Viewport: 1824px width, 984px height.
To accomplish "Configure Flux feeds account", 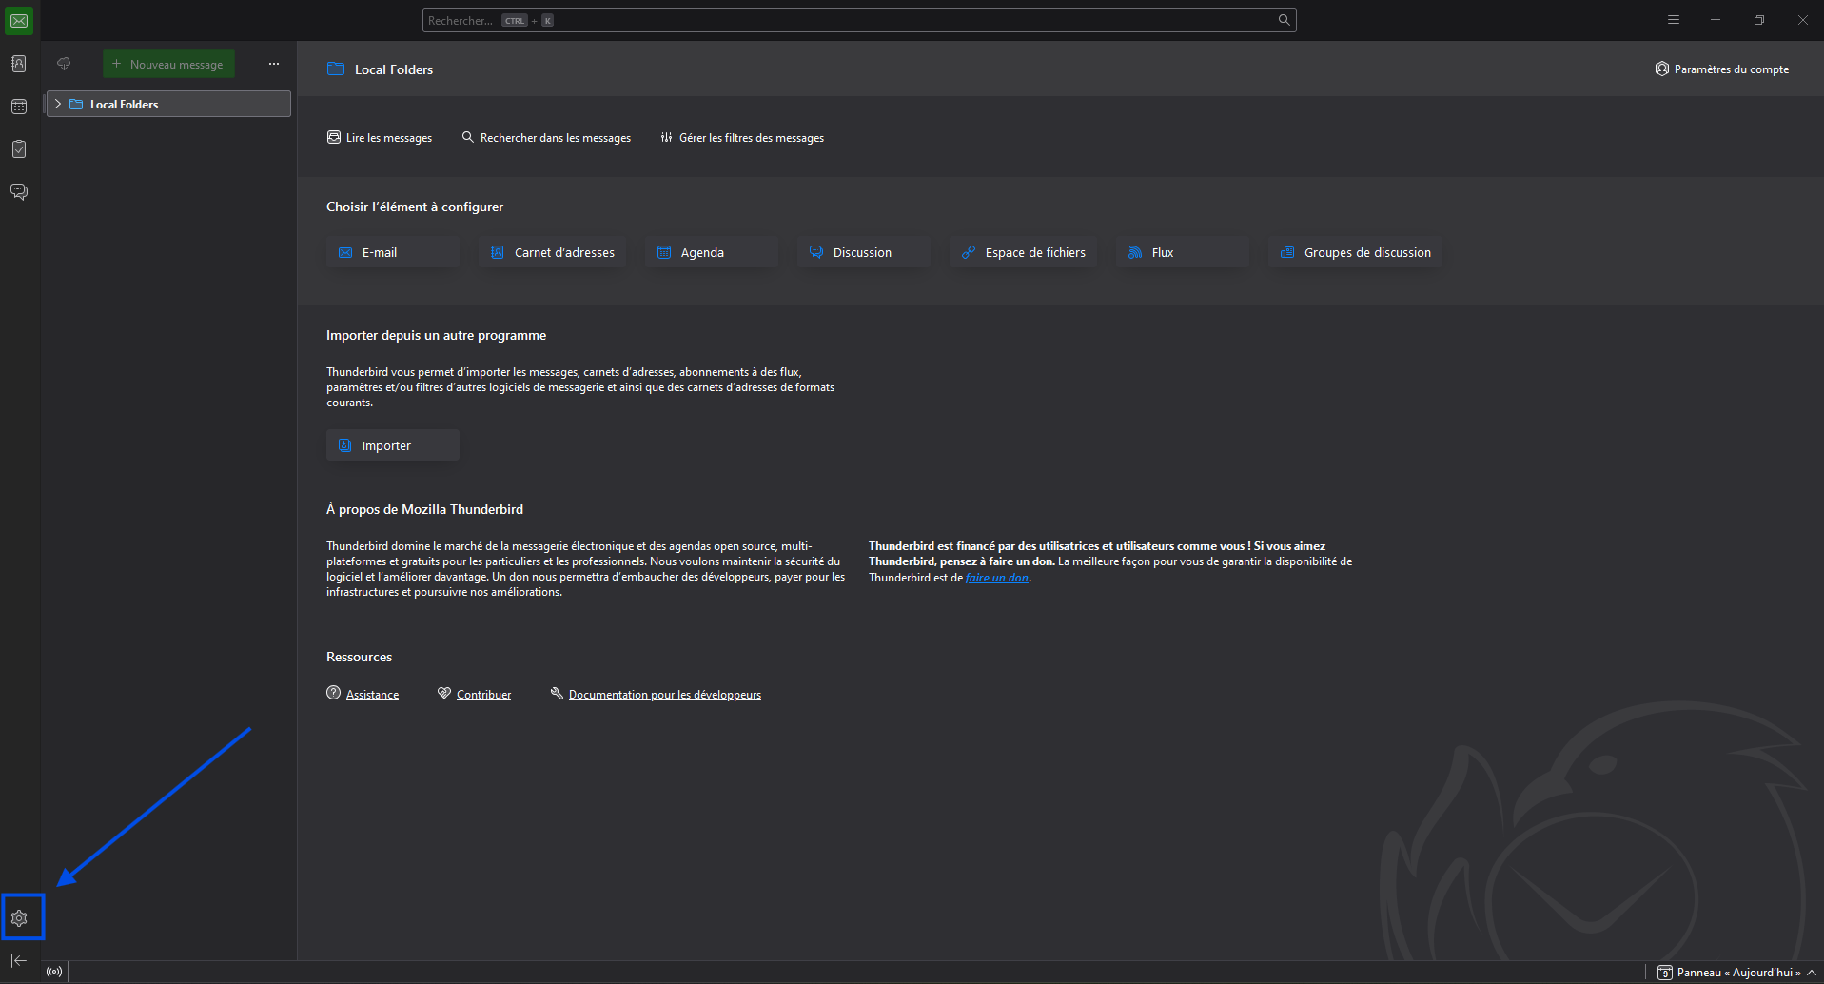I will 1183,252.
